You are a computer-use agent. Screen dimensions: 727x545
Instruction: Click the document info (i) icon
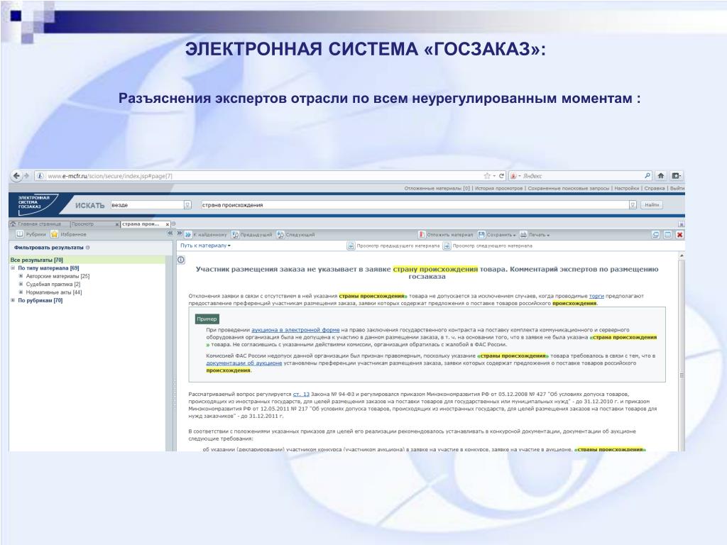181,260
